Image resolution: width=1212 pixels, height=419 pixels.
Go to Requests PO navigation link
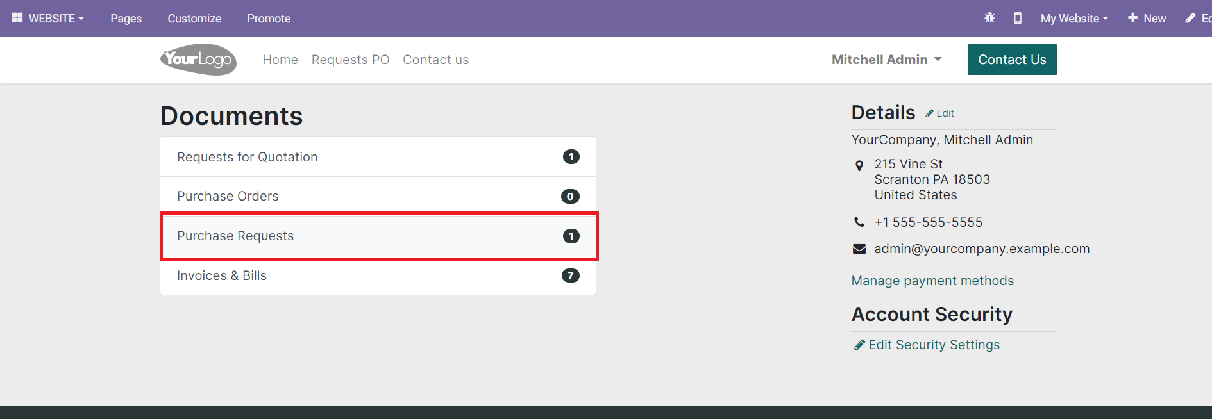click(x=350, y=60)
